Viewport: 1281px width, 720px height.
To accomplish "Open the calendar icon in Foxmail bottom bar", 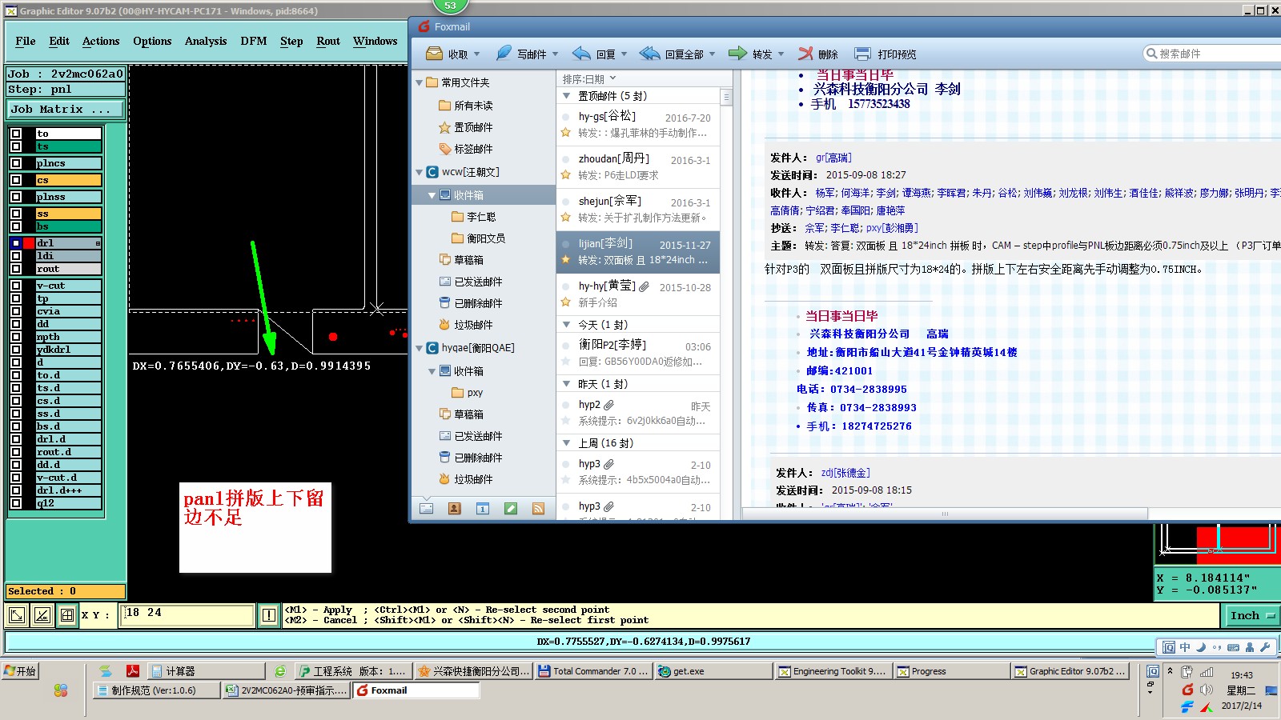I will point(483,508).
